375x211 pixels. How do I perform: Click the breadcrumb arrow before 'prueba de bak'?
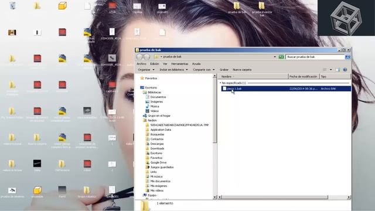pyautogui.click(x=161, y=57)
